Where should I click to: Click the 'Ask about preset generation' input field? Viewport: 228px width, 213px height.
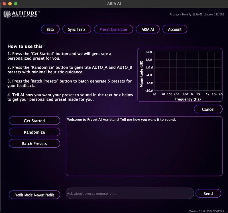pos(130,193)
